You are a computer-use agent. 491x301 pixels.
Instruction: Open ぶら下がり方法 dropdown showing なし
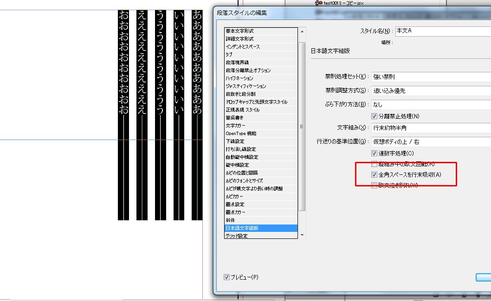pyautogui.click(x=431, y=104)
